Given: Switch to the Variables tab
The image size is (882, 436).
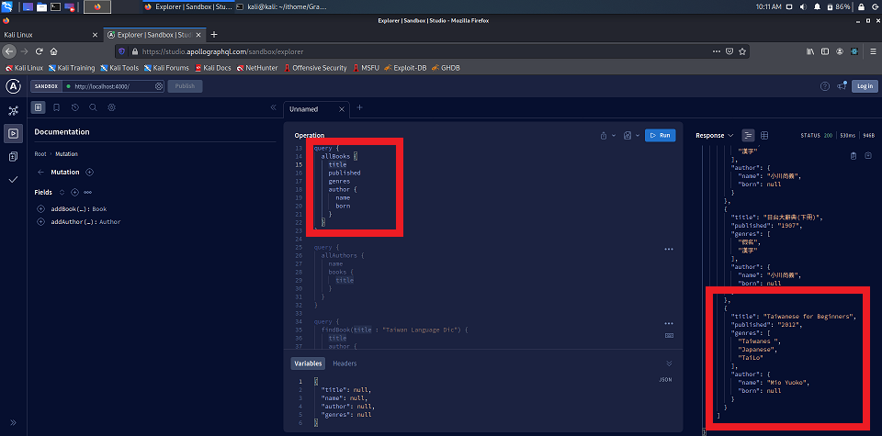Looking at the screenshot, I should coord(308,363).
